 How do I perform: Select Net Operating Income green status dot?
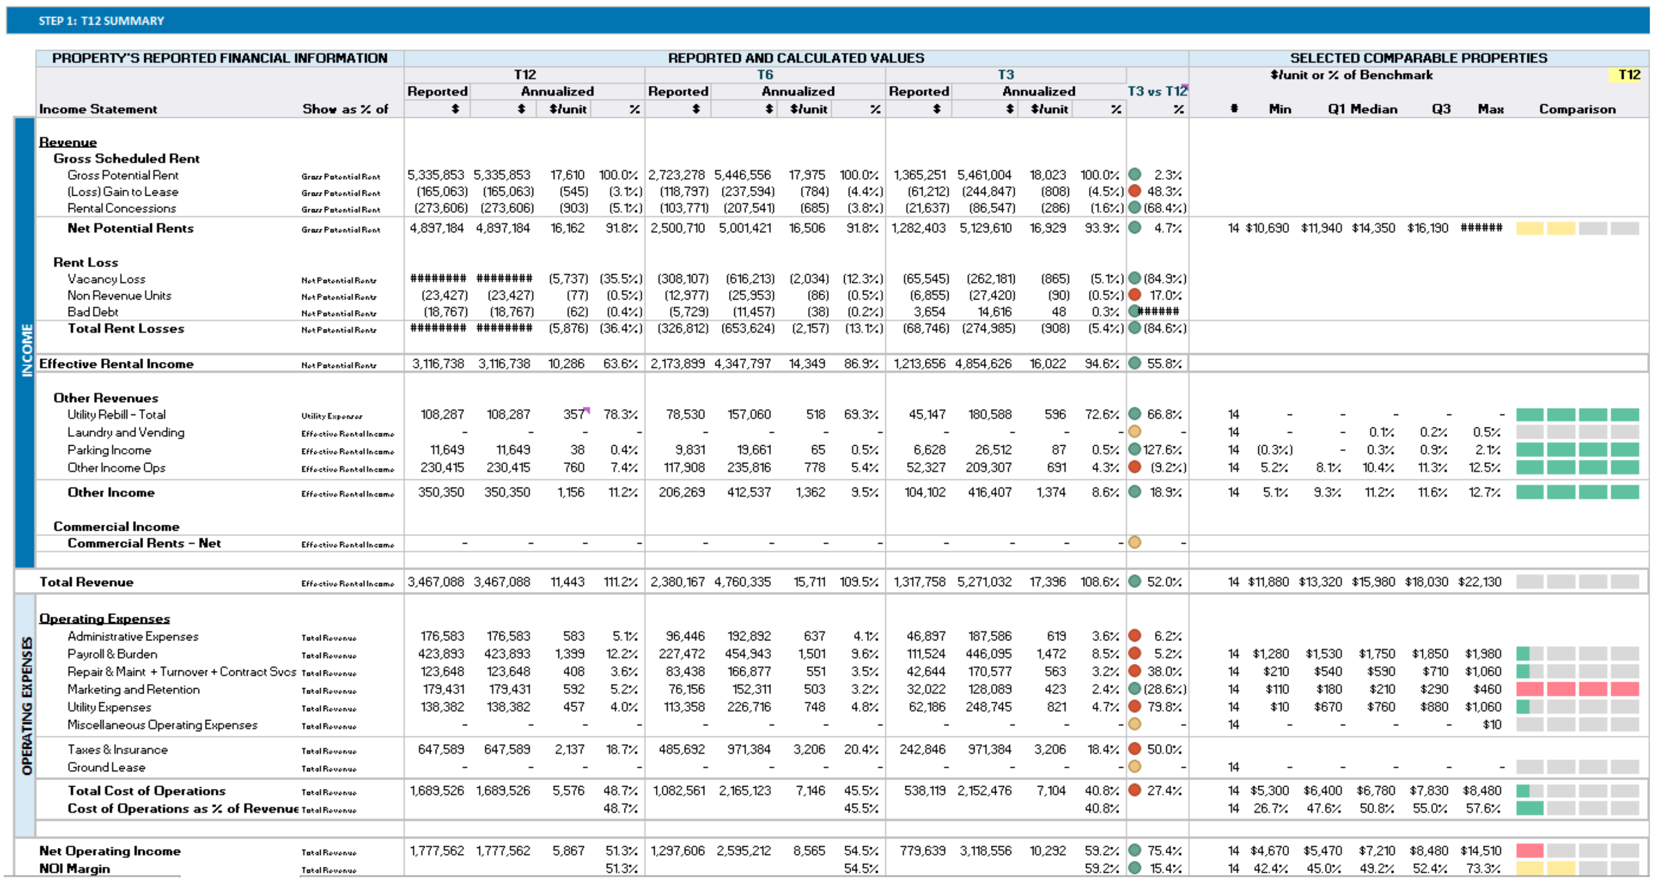click(x=1135, y=850)
